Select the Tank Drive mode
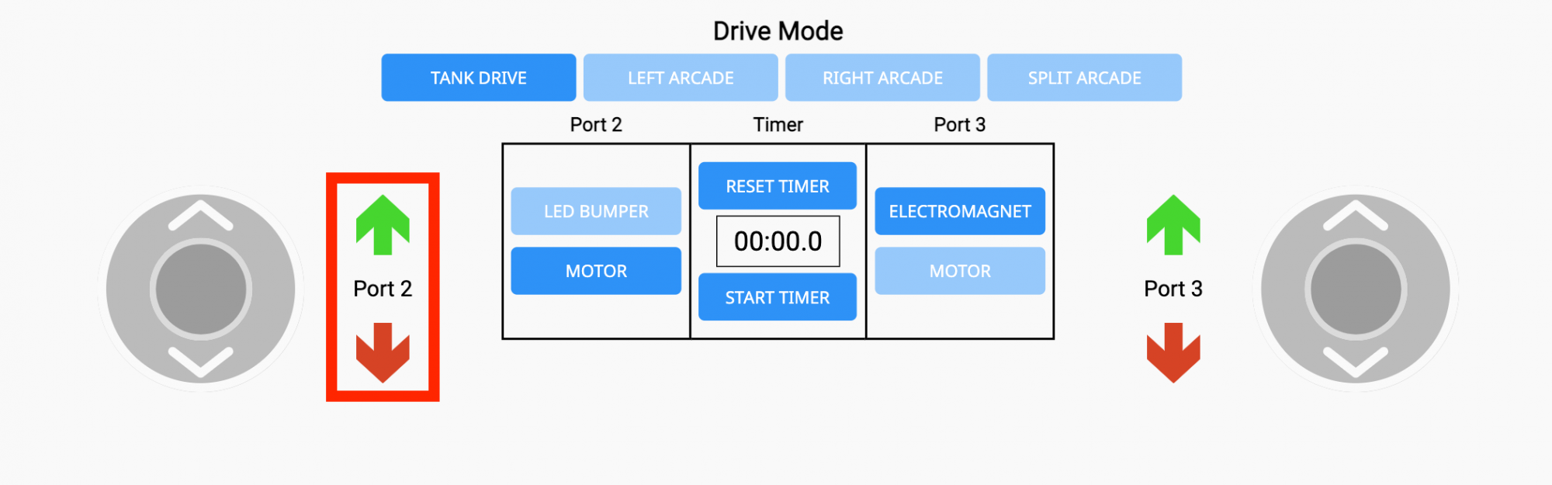 pos(478,78)
